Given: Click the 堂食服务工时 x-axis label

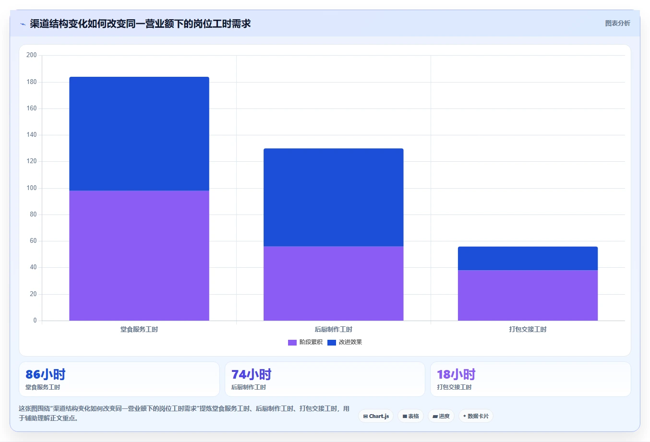Looking at the screenshot, I should 139,329.
